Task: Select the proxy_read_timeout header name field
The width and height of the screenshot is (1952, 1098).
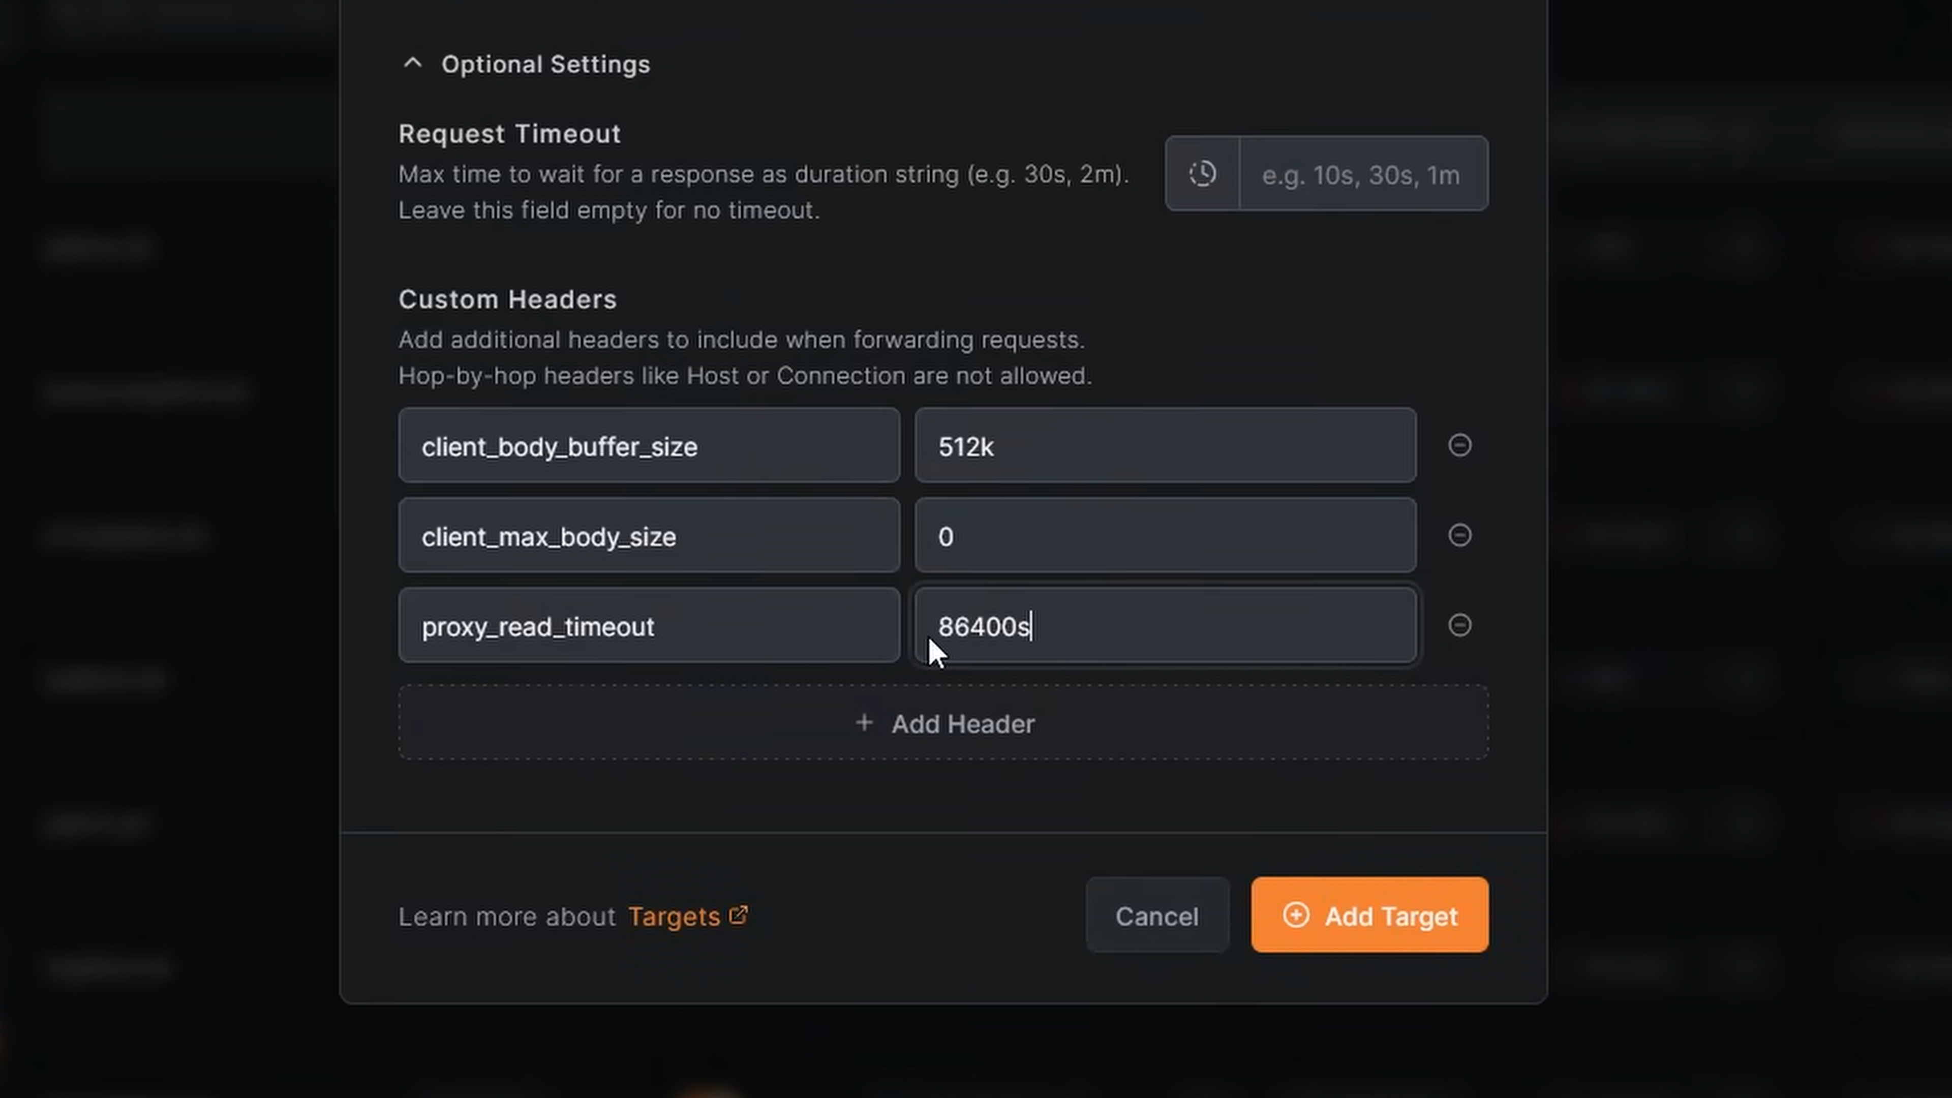Action: [649, 626]
